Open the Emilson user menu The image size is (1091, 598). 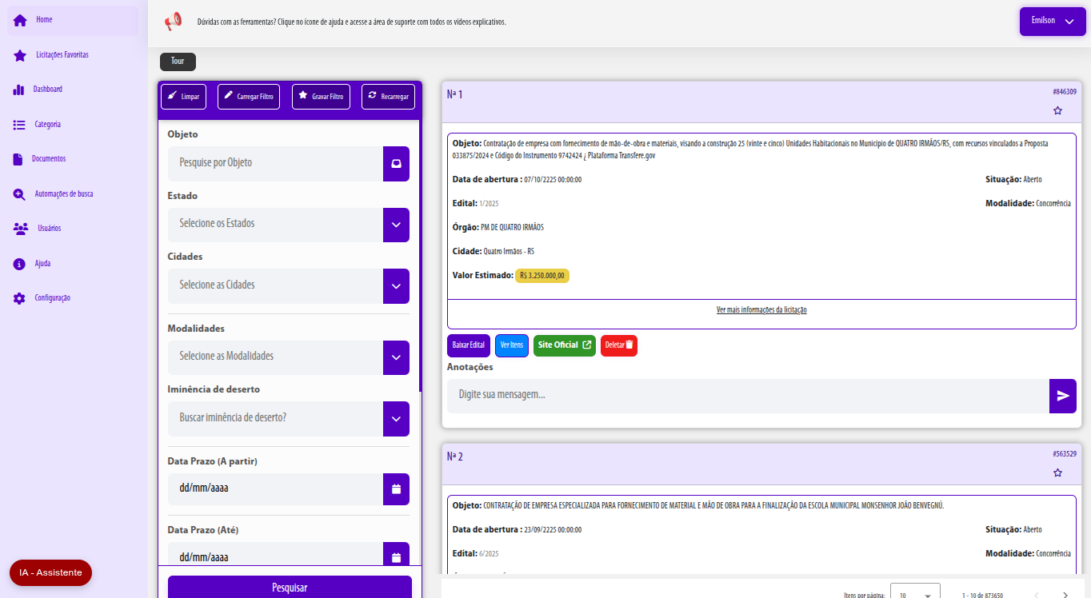coord(1052,22)
